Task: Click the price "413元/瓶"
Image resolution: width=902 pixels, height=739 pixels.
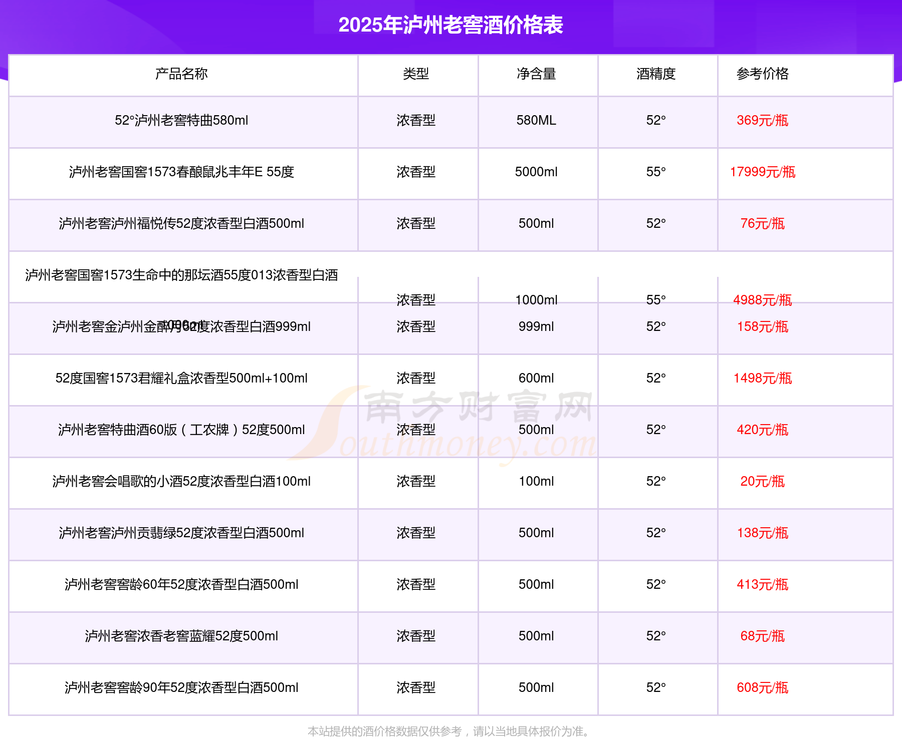Action: pyautogui.click(x=763, y=585)
